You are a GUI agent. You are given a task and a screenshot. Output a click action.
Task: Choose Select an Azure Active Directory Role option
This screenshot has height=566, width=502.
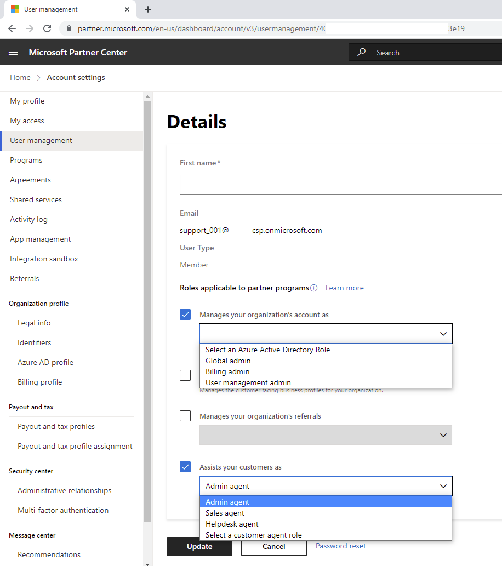326,350
